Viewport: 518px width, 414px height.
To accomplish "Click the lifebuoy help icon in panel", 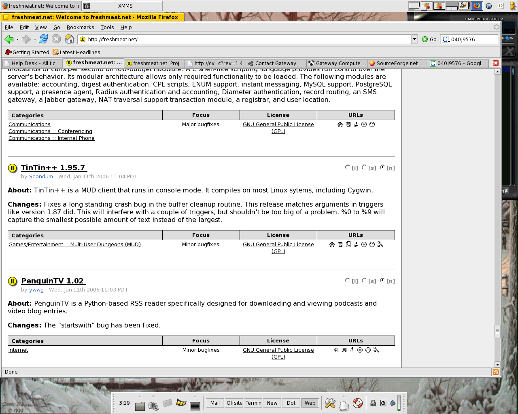I will point(358,403).
